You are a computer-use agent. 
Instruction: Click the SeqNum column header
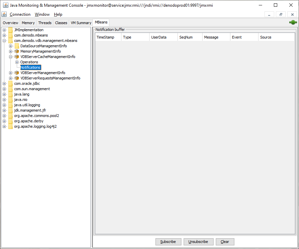point(190,37)
